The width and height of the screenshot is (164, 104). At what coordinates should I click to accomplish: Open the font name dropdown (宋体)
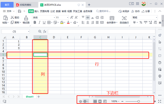pos(54,17)
